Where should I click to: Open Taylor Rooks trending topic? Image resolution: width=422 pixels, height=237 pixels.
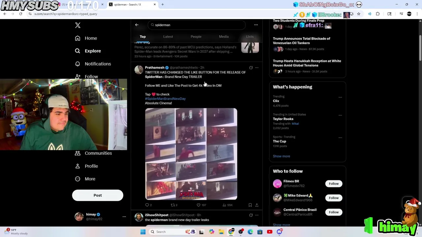click(x=283, y=119)
